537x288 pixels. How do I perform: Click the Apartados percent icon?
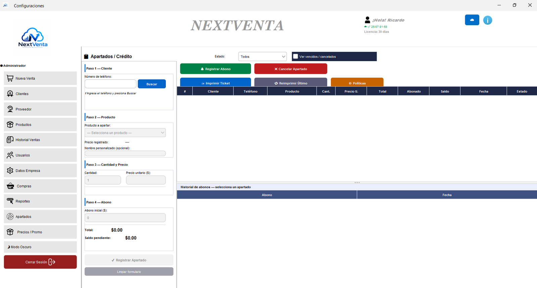(10, 217)
